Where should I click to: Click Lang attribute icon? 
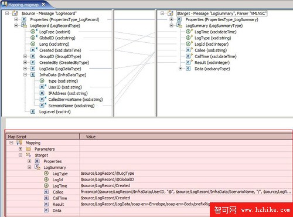[33, 44]
